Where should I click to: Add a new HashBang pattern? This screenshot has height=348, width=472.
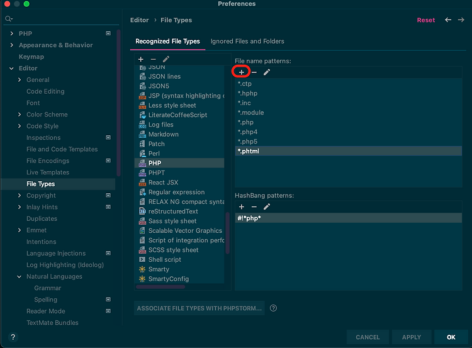point(242,207)
